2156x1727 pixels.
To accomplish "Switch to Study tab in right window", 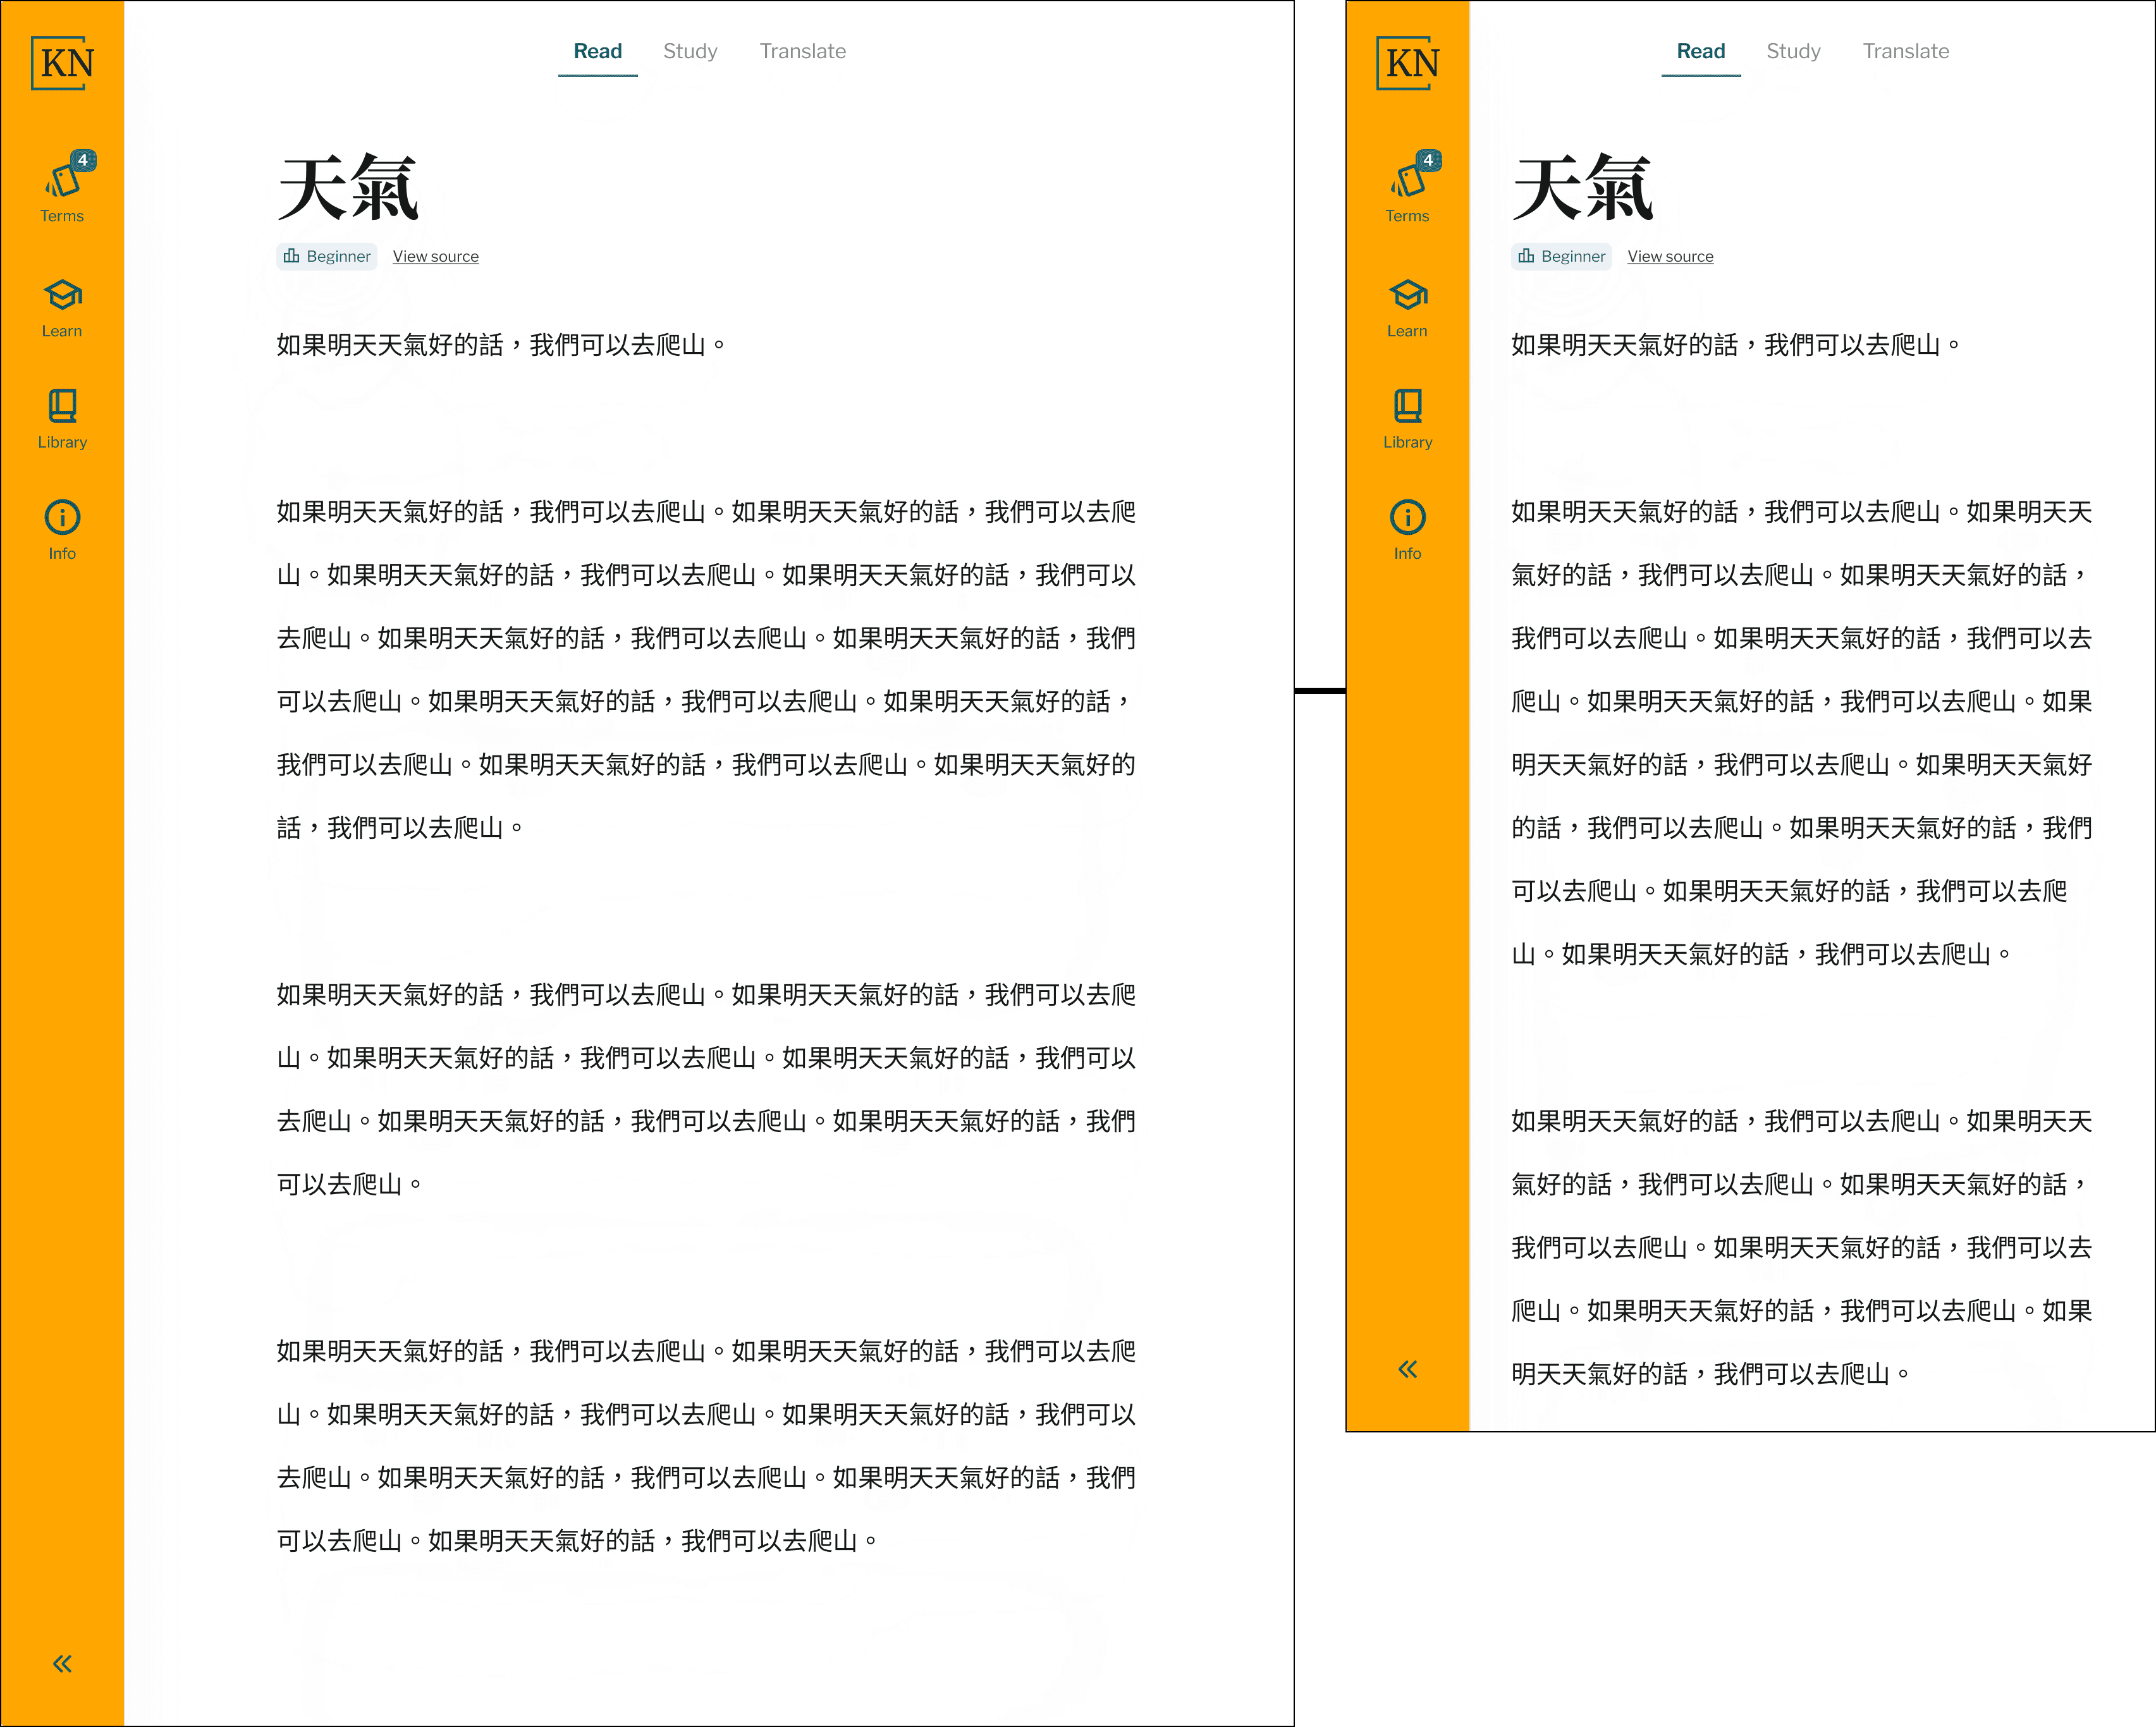I will (x=1793, y=51).
